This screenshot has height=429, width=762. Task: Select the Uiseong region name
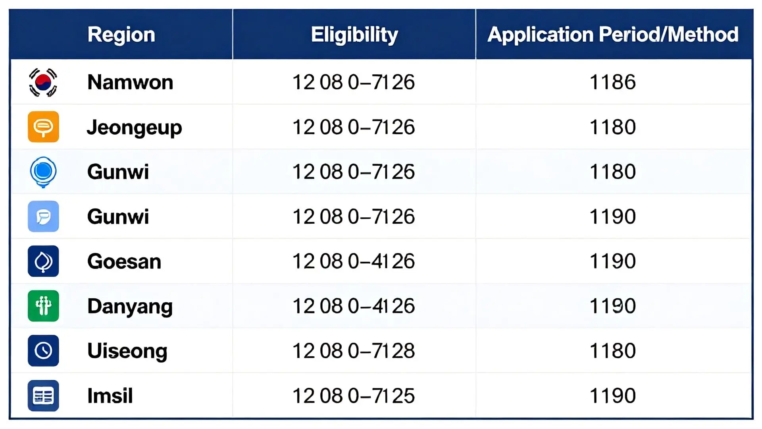click(x=127, y=351)
